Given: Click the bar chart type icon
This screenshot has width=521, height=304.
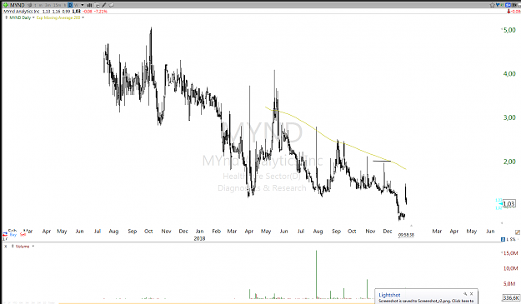Looking at the screenshot, I should 89,5.
